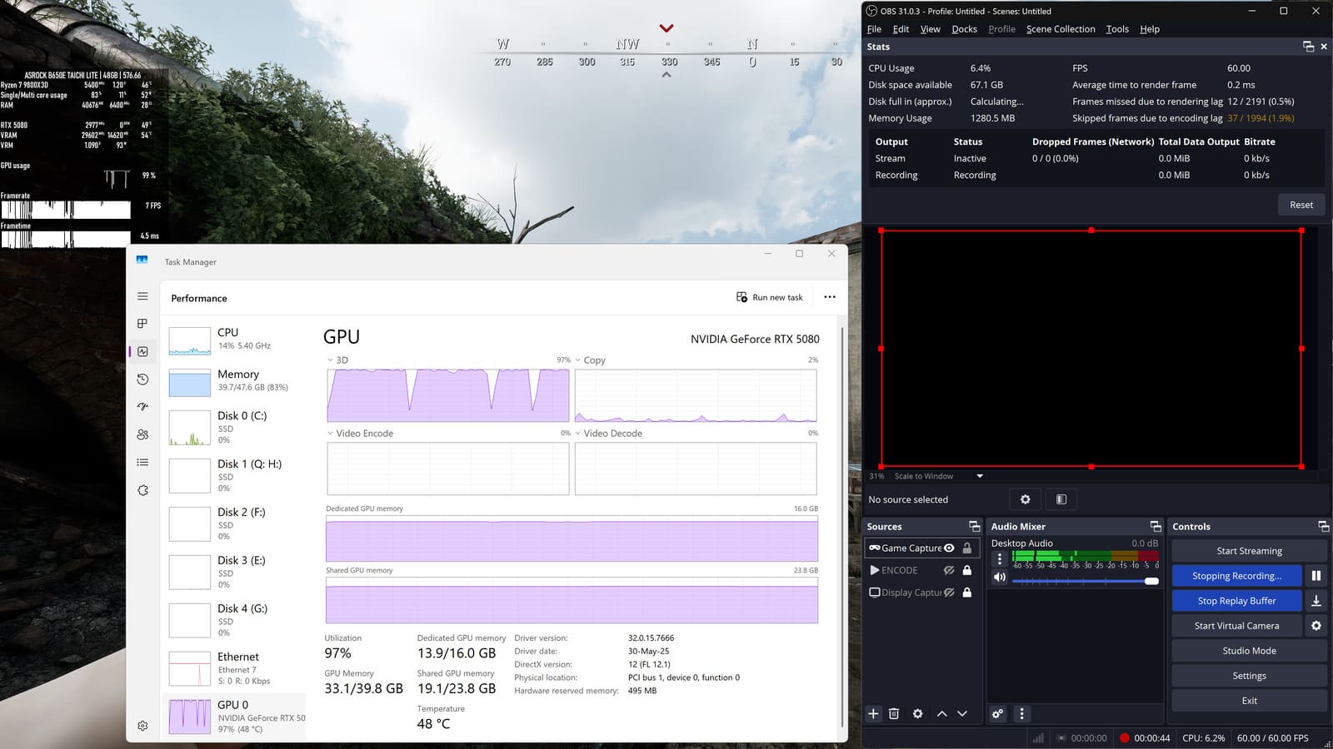This screenshot has width=1333, height=749.
Task: Open Services icon in Task Manager sidebar
Action: [142, 490]
